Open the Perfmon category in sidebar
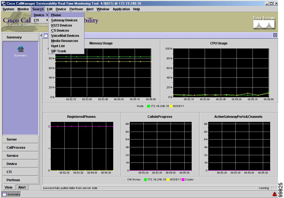This screenshot has width=284, height=198. click(20, 180)
